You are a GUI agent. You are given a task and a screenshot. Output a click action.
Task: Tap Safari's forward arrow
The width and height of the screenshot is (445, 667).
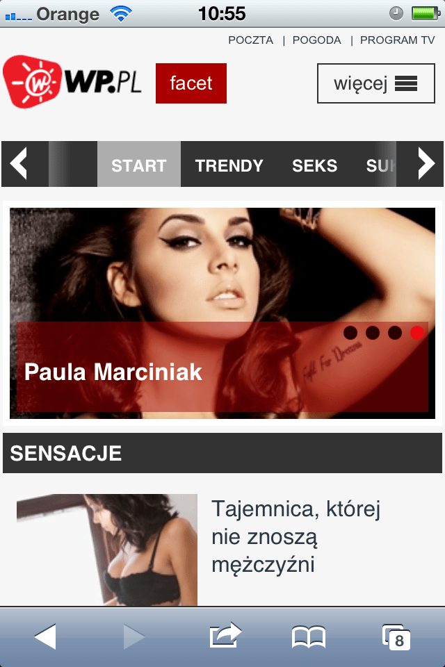(x=134, y=636)
